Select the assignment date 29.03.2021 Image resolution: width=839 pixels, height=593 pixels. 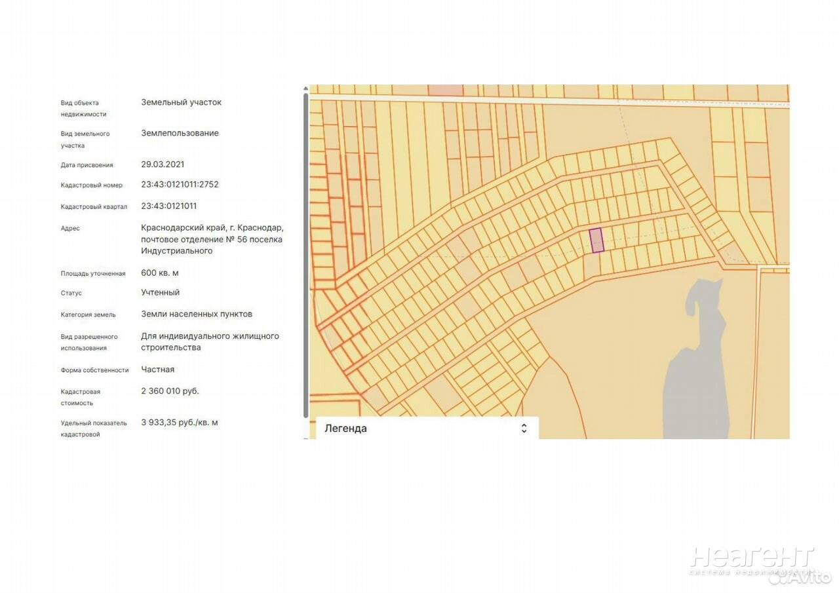(x=163, y=164)
